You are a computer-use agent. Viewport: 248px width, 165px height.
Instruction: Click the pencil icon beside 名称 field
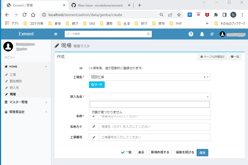click(94, 116)
